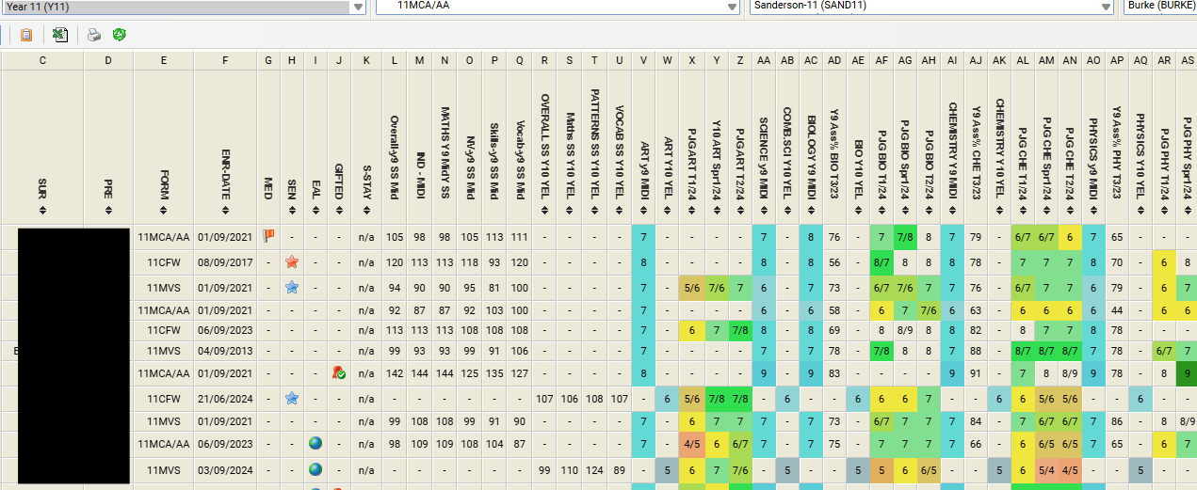The image size is (1197, 490).
Task: Select the 88 Y9 Ass% CHE cell
Action: [x=976, y=350]
